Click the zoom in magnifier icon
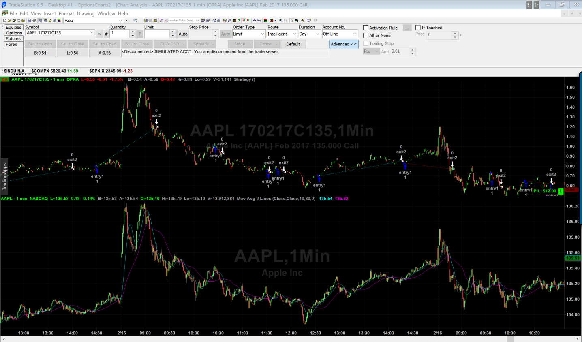 pos(281,20)
